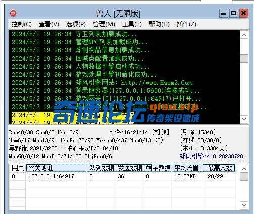Click the [本机:18.3384天] status text
The width and height of the screenshot is (254, 214).
[x=204, y=148]
